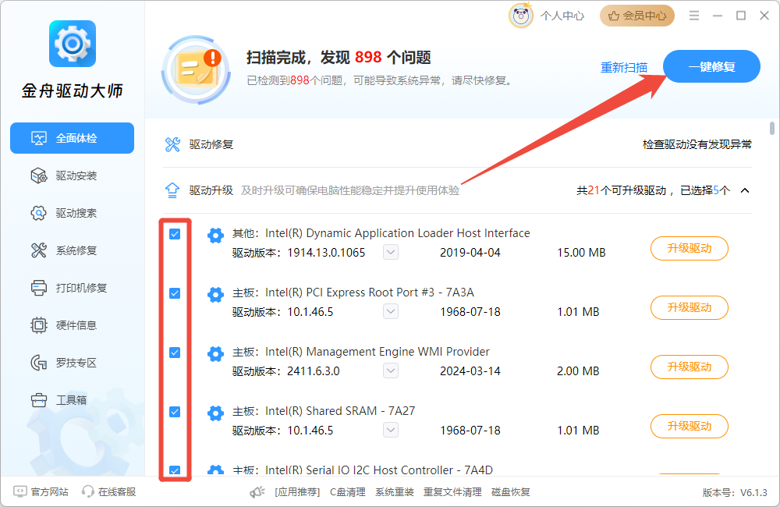Click the 在线客服 headset icon
The image size is (780, 507).
tap(88, 492)
